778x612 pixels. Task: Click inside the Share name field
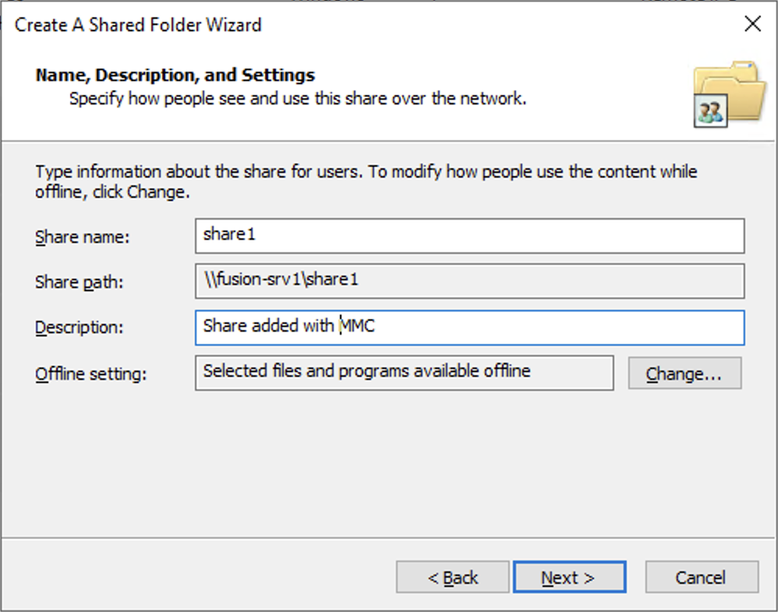coord(468,236)
